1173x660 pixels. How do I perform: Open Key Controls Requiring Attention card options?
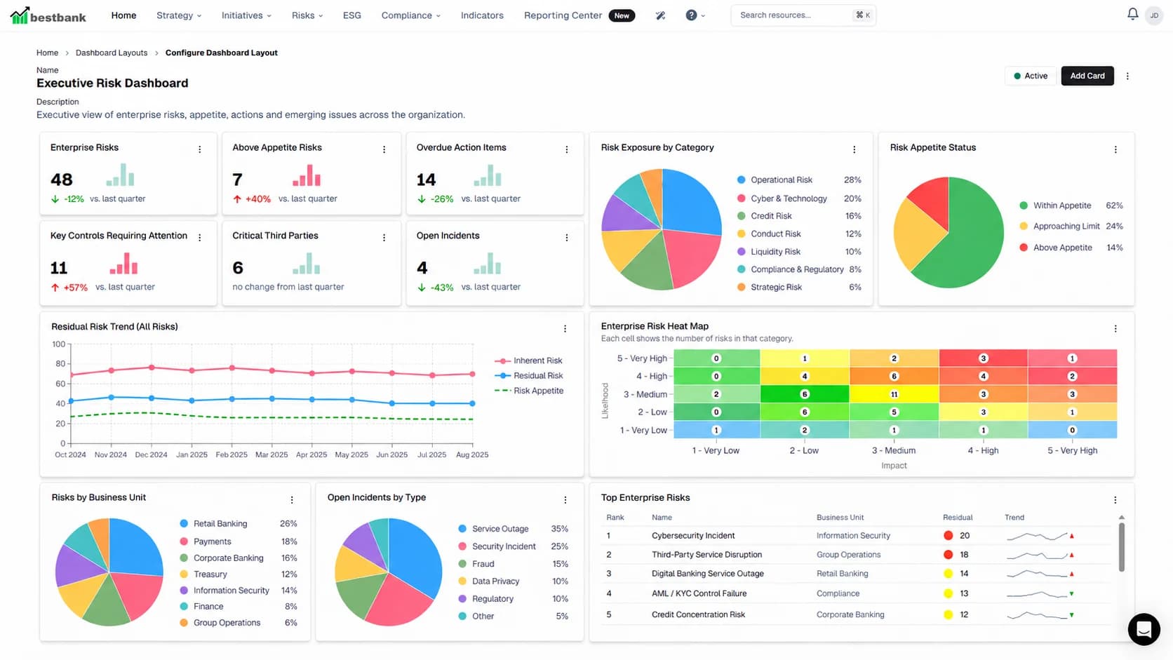tap(200, 238)
